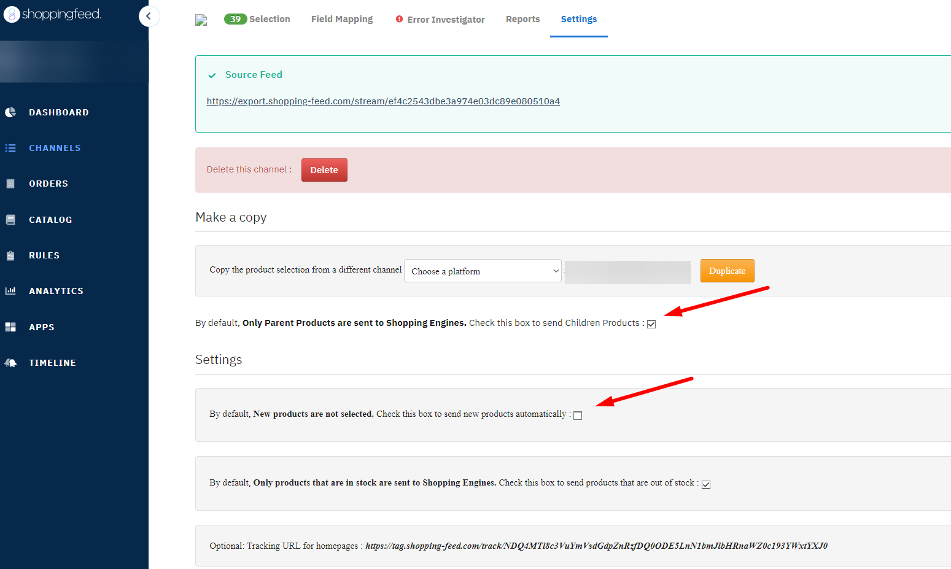Click the red error icon beside Error Investigator
This screenshot has width=951, height=569.
(x=399, y=19)
